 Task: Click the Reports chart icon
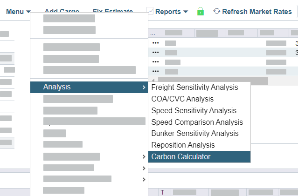tap(150, 11)
